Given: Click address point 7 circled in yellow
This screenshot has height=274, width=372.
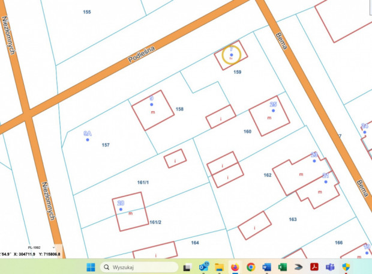Looking at the screenshot, I should point(231,55).
